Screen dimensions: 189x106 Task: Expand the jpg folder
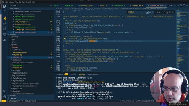13,42
